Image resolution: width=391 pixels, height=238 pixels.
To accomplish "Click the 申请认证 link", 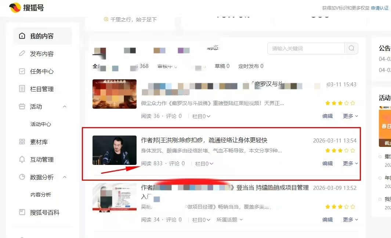I will (380, 8).
